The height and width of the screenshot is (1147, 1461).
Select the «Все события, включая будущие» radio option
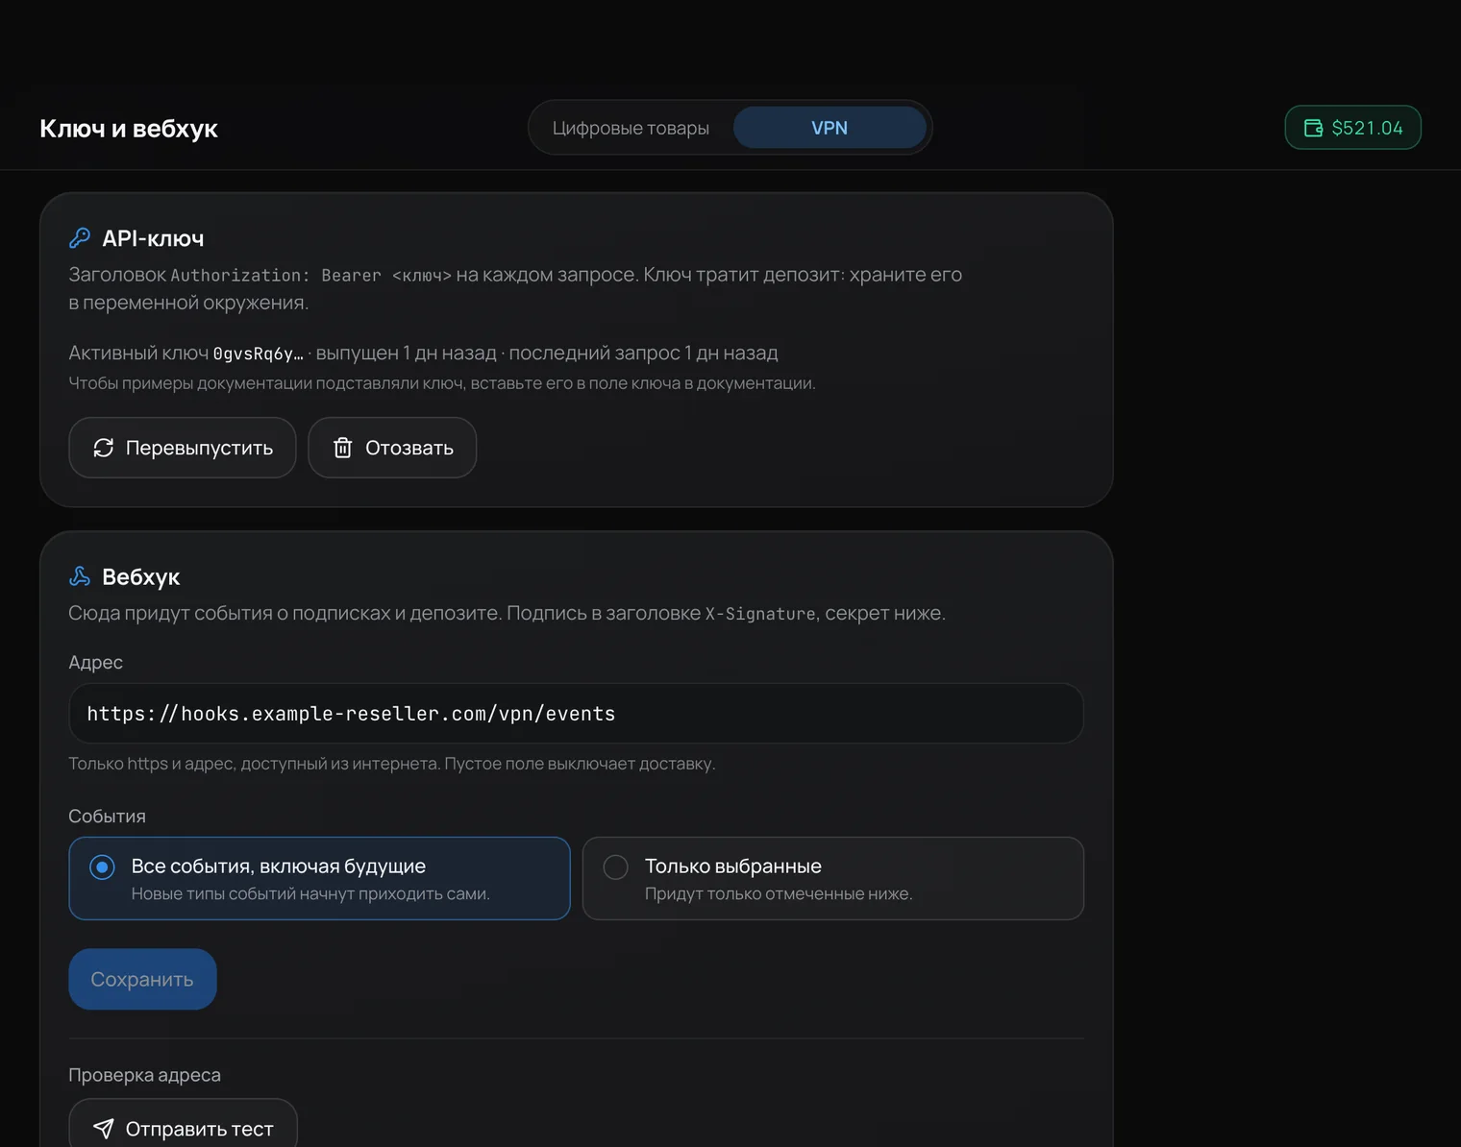[319, 878]
